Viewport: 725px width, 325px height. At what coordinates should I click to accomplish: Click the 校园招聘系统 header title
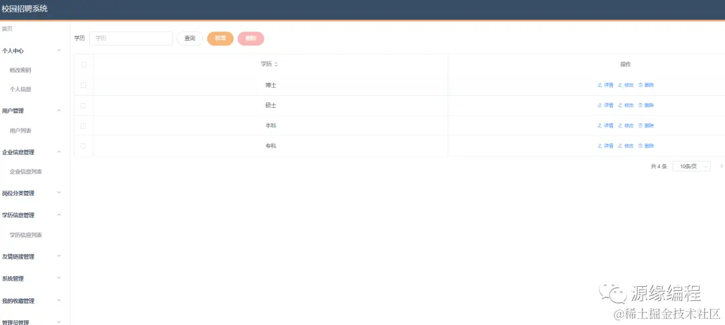tap(25, 9)
